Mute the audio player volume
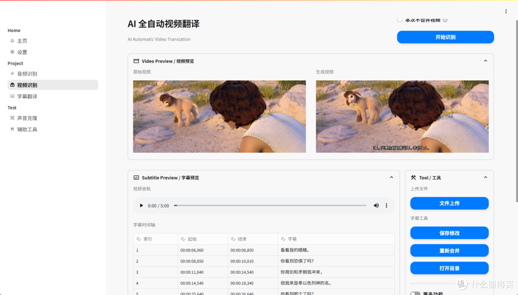The height and width of the screenshot is (295, 518). (377, 205)
